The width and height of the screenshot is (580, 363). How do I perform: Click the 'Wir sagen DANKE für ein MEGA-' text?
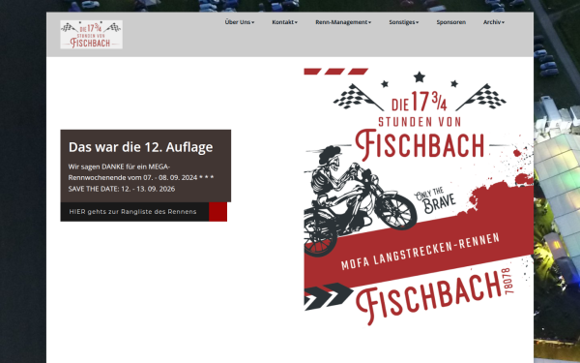coord(119,166)
